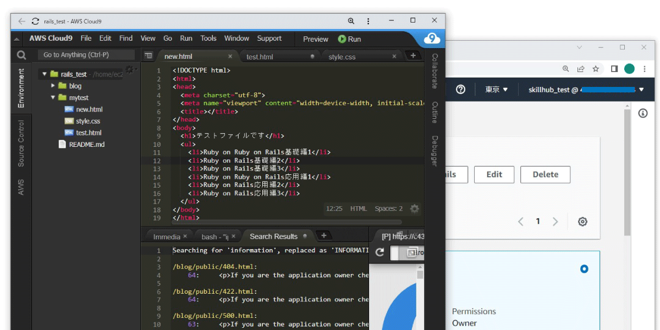Open the search magnifier in Cloud9 sidebar
The height and width of the screenshot is (330, 660).
pyautogui.click(x=21, y=55)
